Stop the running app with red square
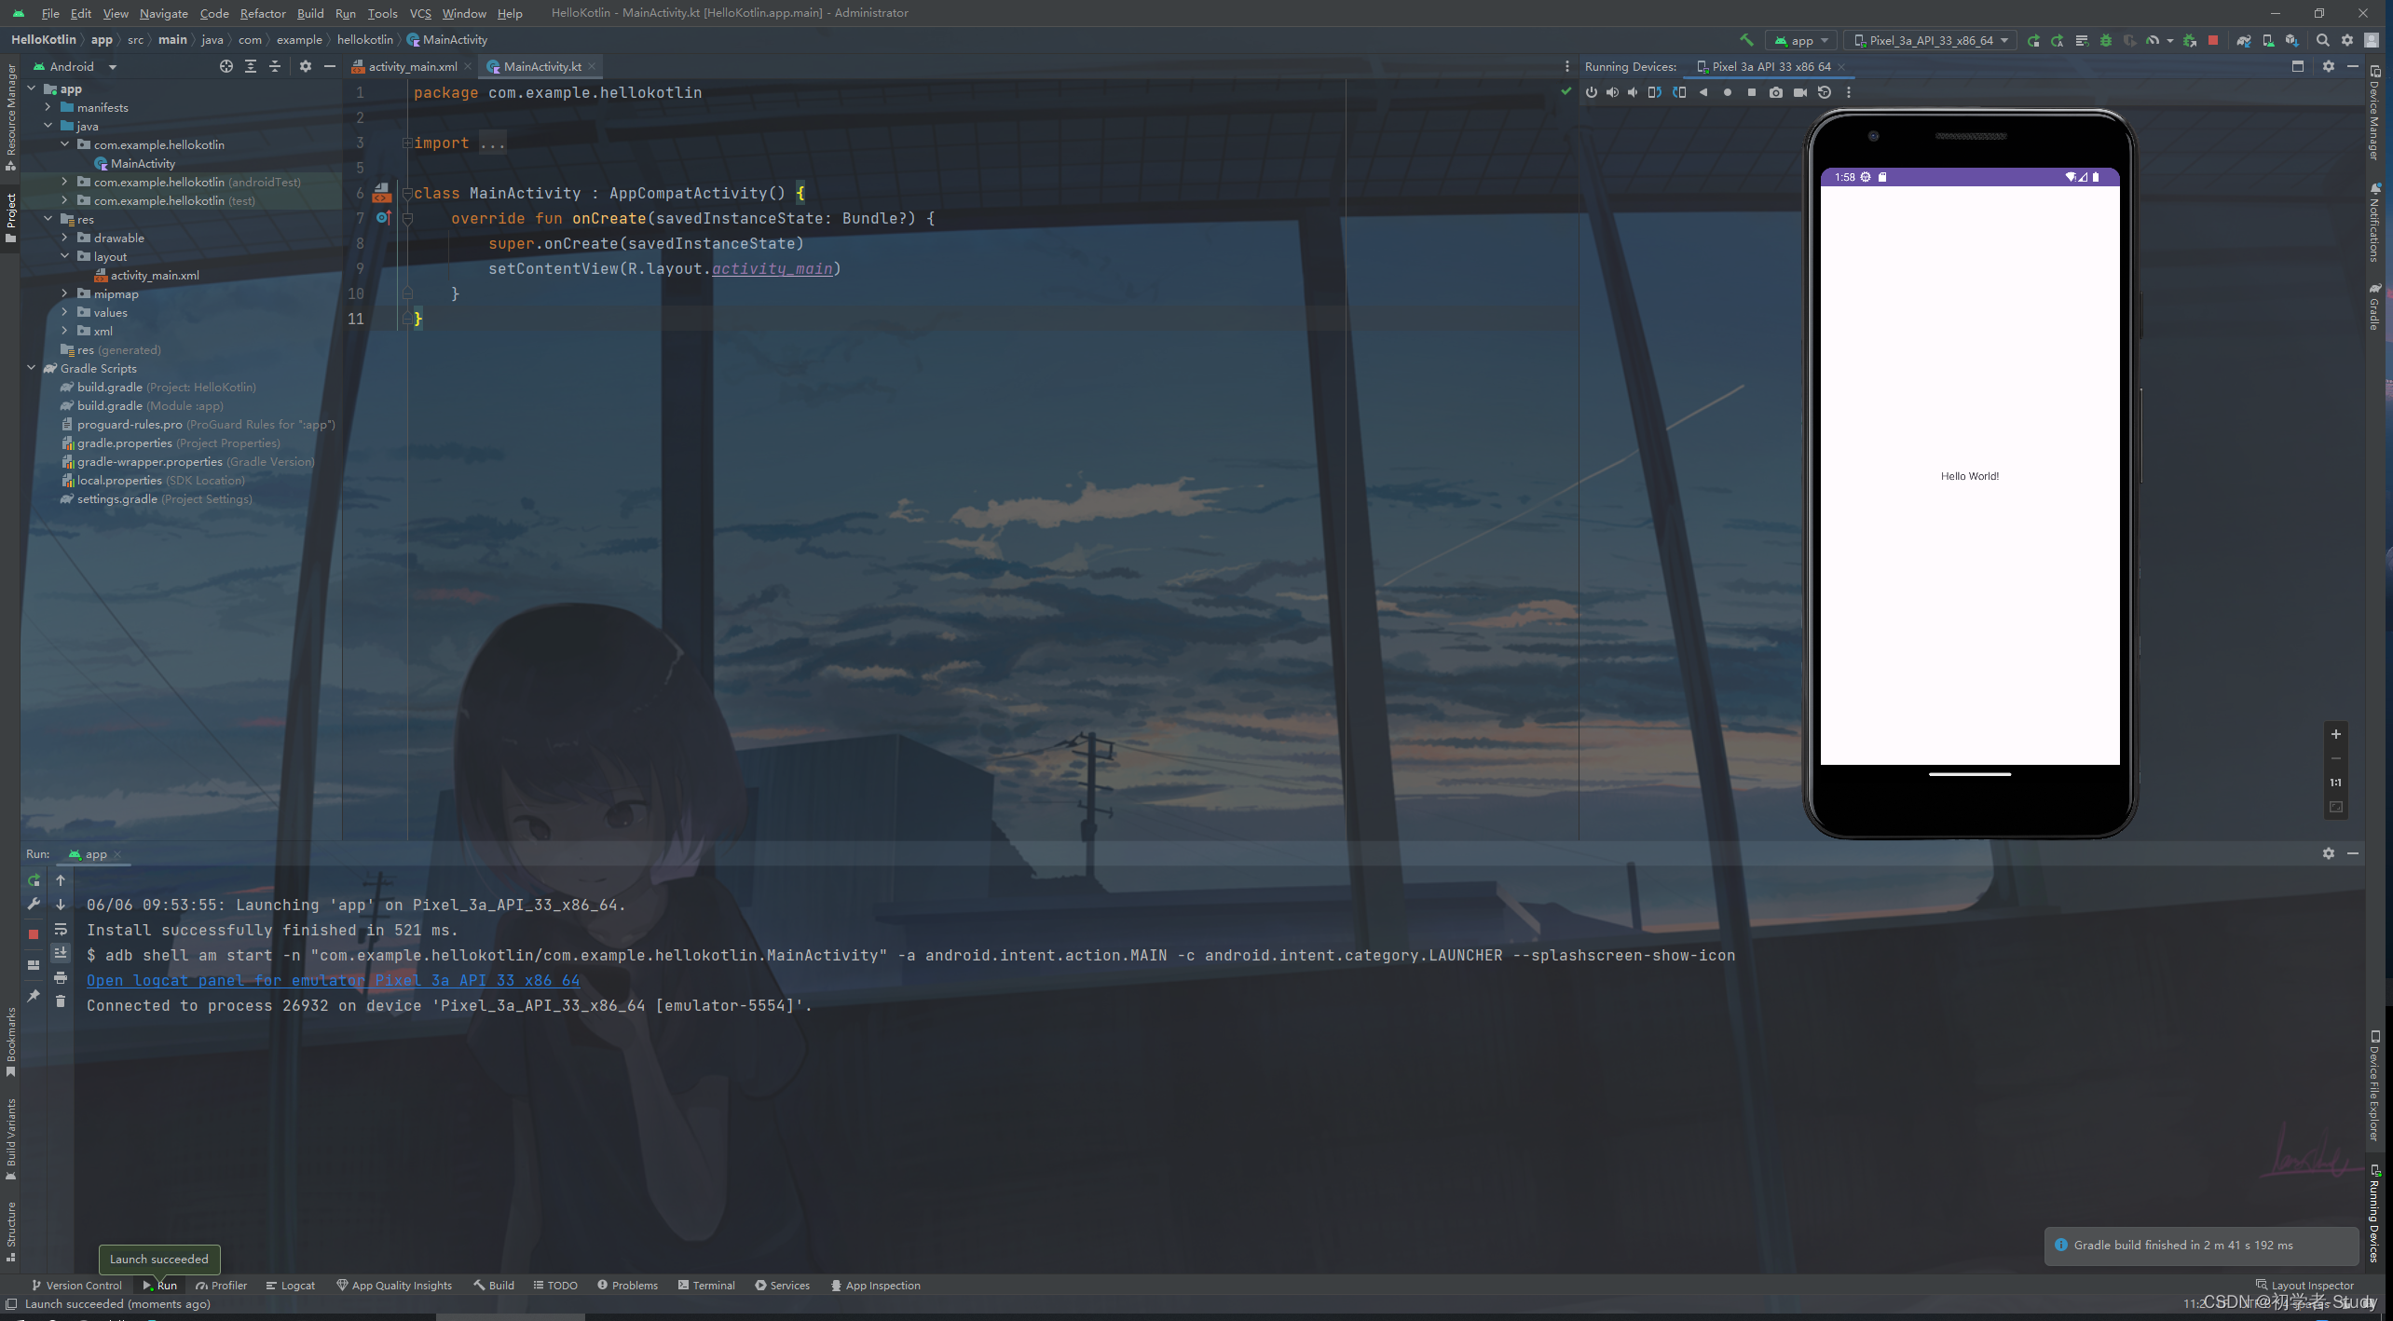Screen dimensions: 2393x1321 coord(2213,40)
